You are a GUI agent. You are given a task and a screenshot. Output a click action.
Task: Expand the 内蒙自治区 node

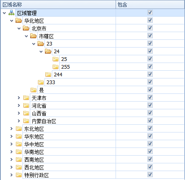[x=19, y=121]
